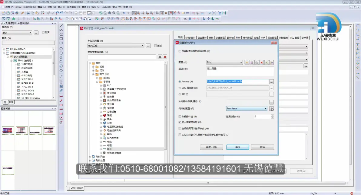Screen dimensions: 361x195
Task: Click binoculars search icon in parts management
Action: coord(160,57)
